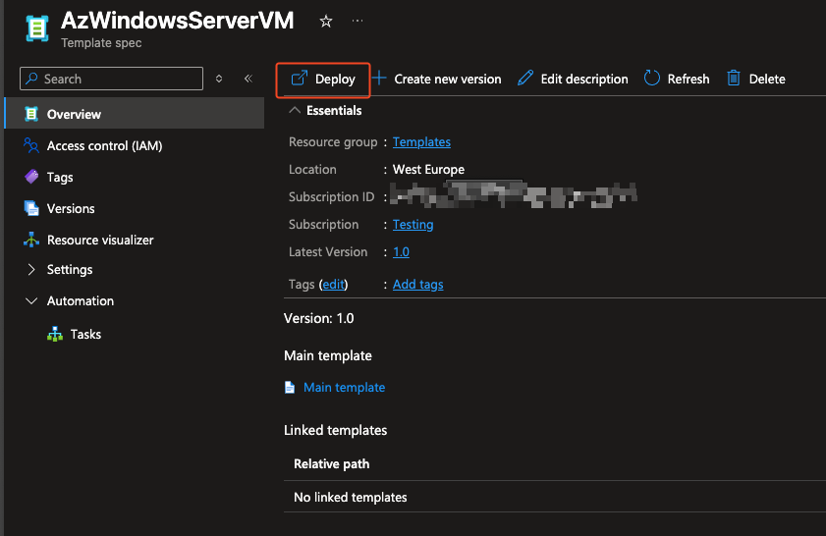
Task: Click the Settings label in sidebar
Action: (x=70, y=270)
